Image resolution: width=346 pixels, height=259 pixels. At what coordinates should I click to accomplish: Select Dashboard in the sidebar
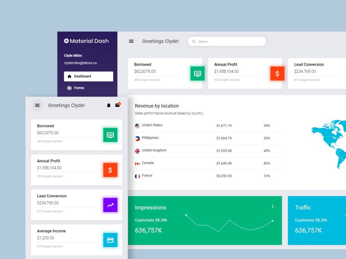click(x=89, y=77)
